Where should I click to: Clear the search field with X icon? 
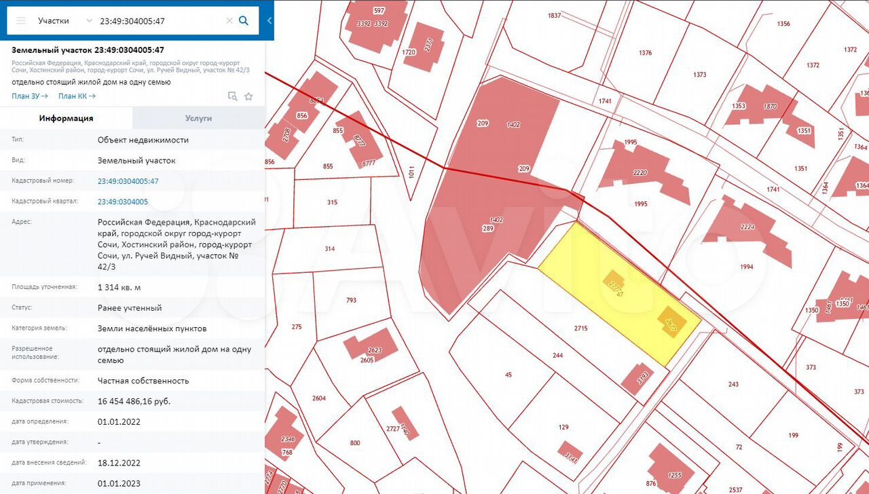click(229, 20)
